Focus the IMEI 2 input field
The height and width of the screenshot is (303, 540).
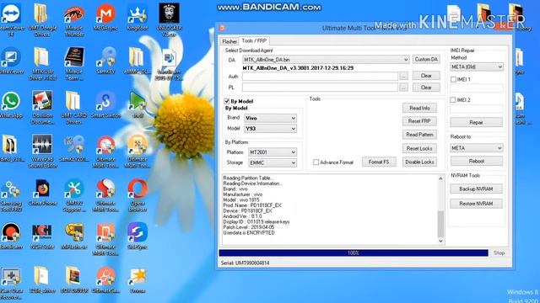pyautogui.click(x=476, y=109)
